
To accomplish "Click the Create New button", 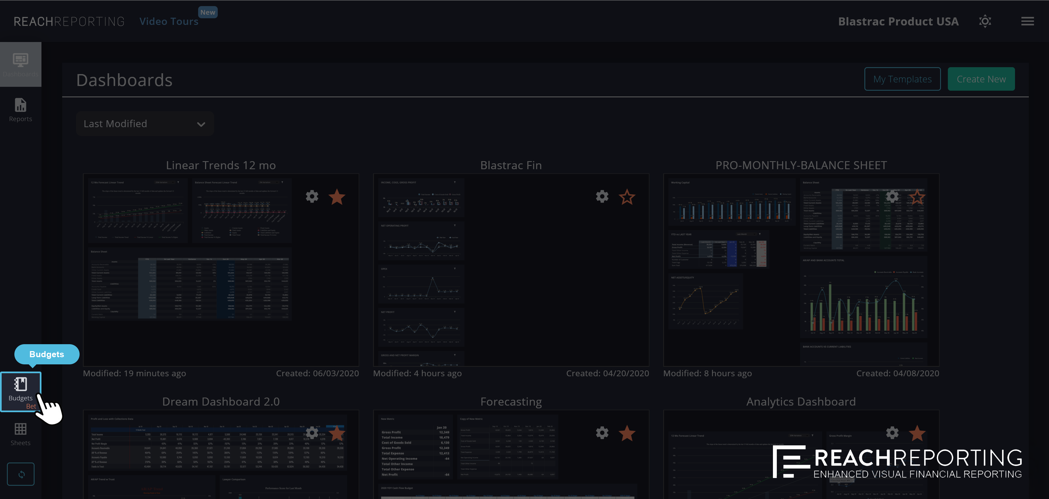I will point(981,79).
